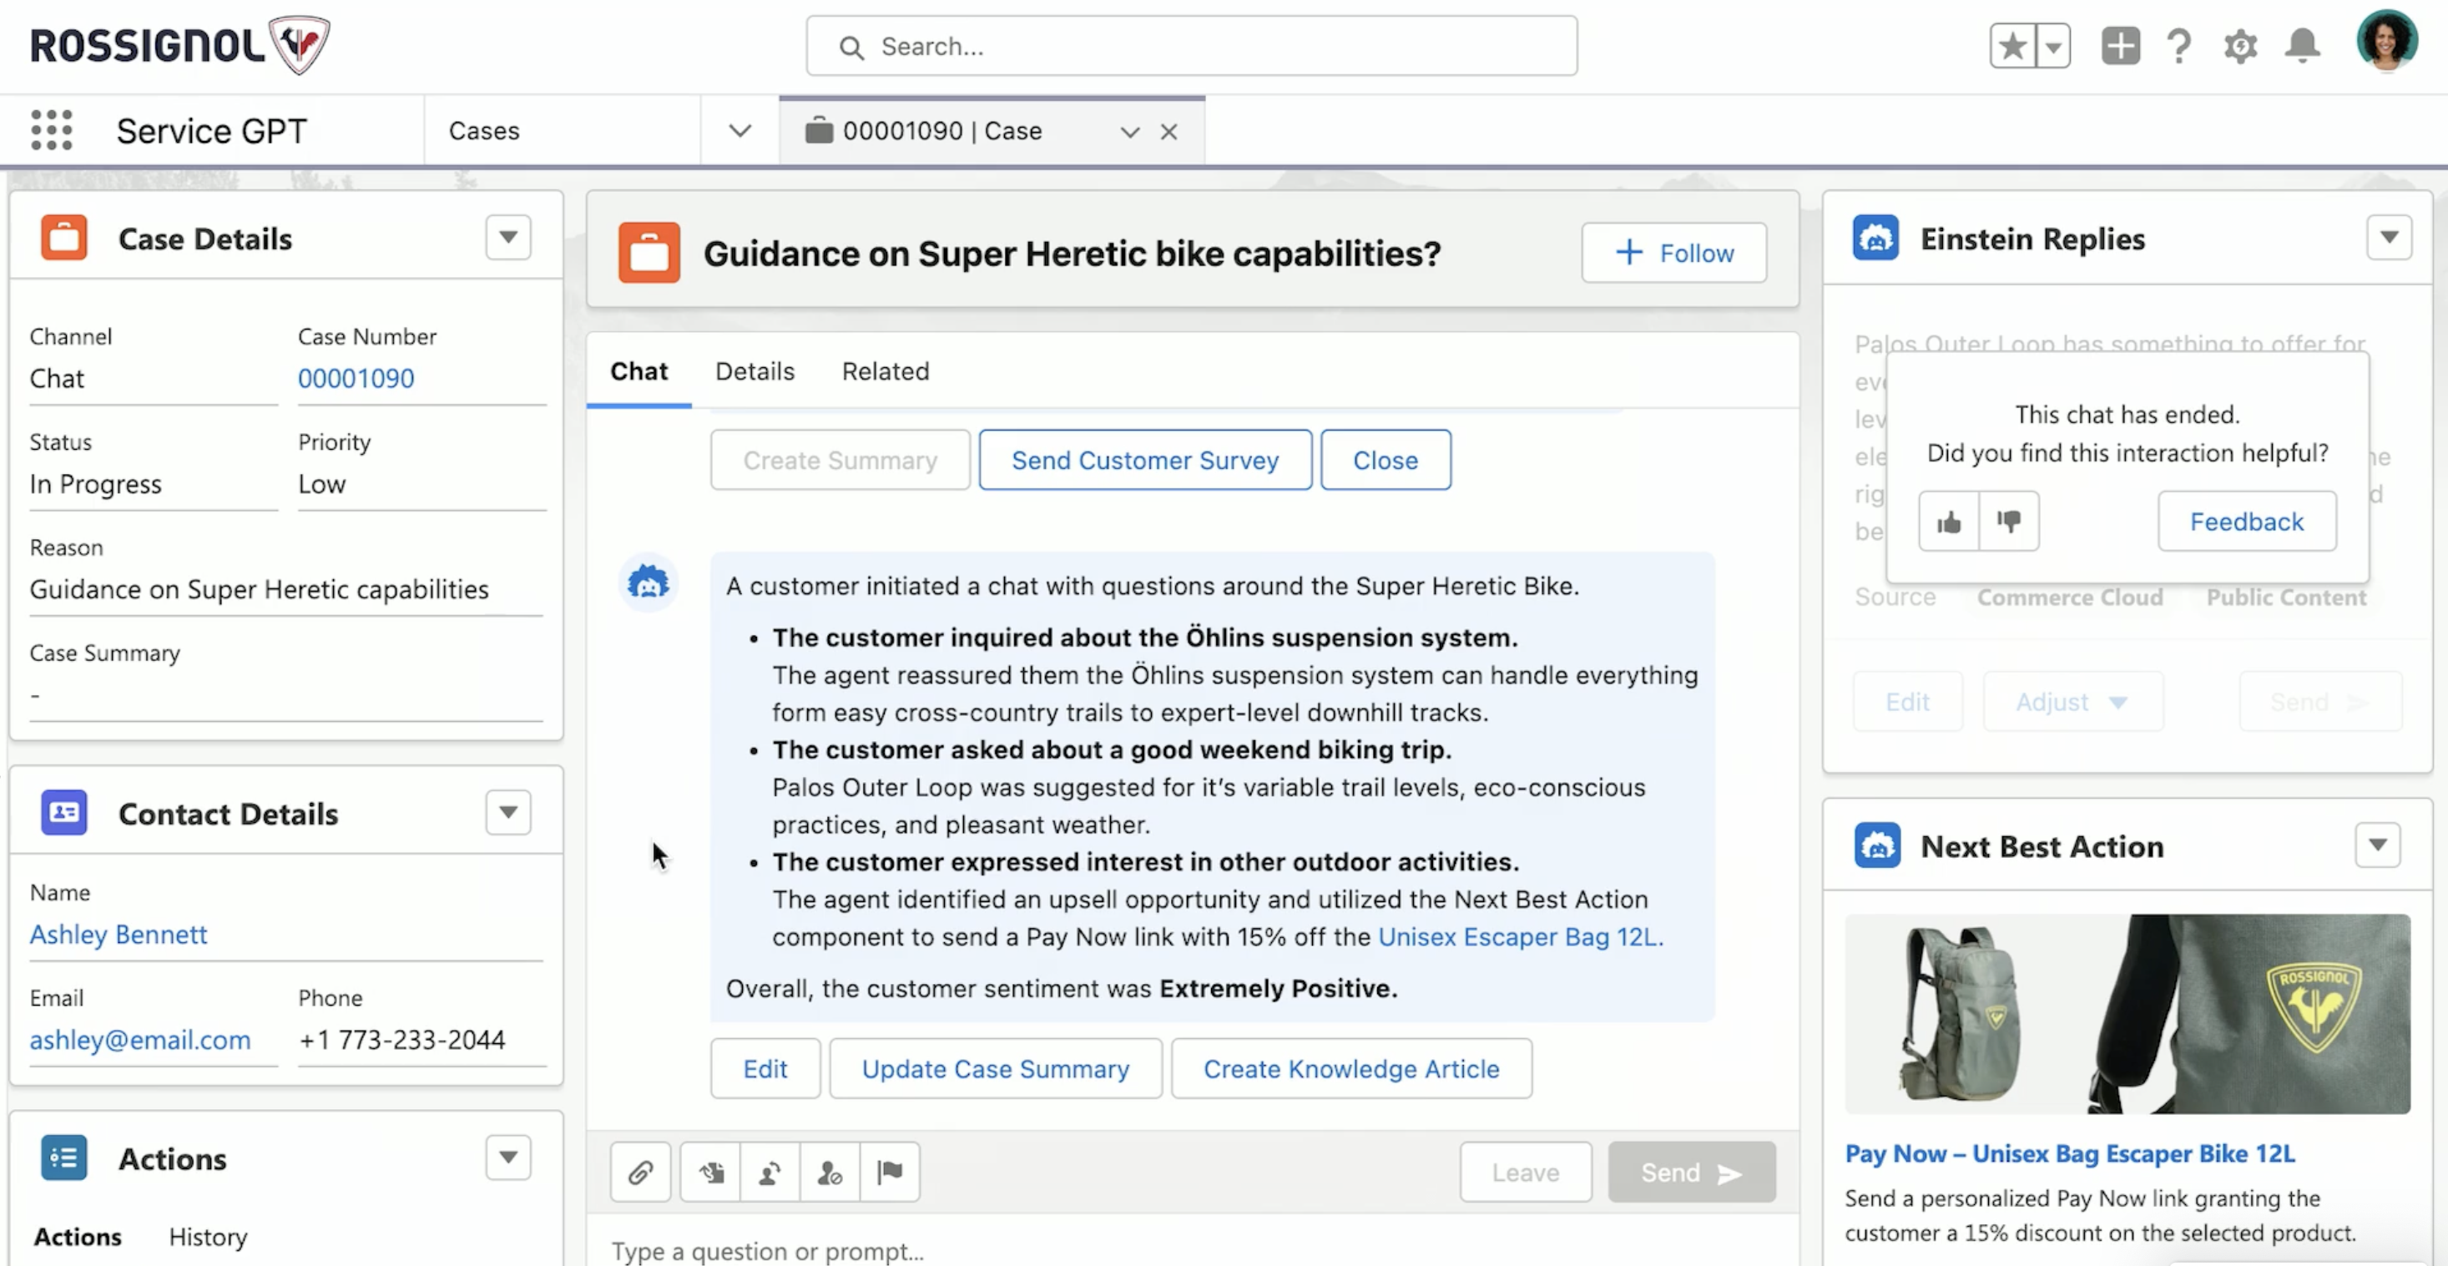Open the setup gear icon
Screen dimensions: 2448x1266
coord(2240,46)
